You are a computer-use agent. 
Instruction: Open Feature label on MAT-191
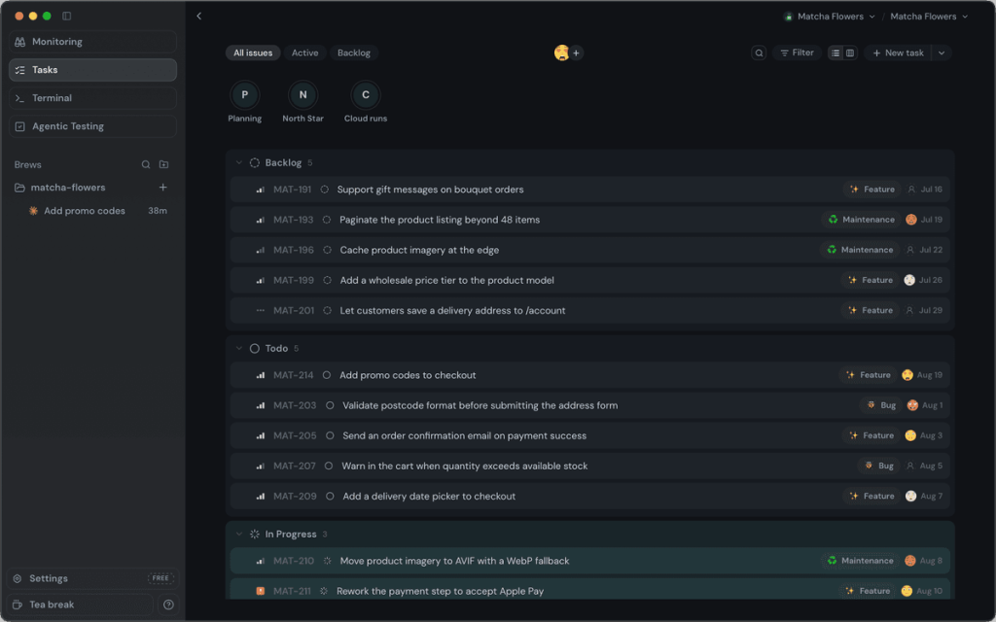(872, 190)
